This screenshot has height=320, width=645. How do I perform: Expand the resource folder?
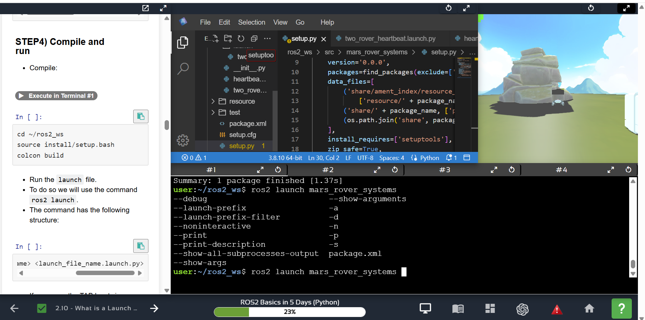[x=213, y=101]
